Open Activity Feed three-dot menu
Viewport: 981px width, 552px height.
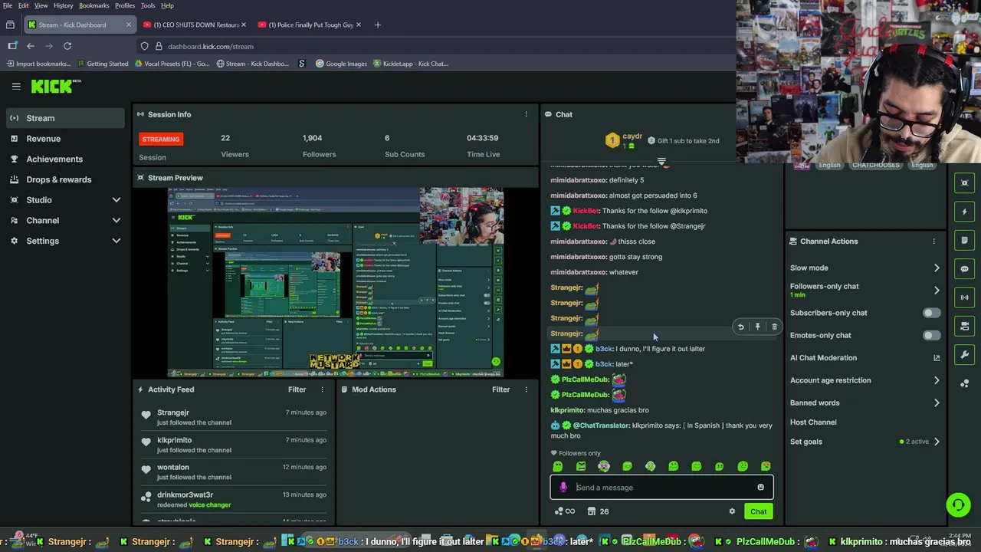tap(322, 389)
